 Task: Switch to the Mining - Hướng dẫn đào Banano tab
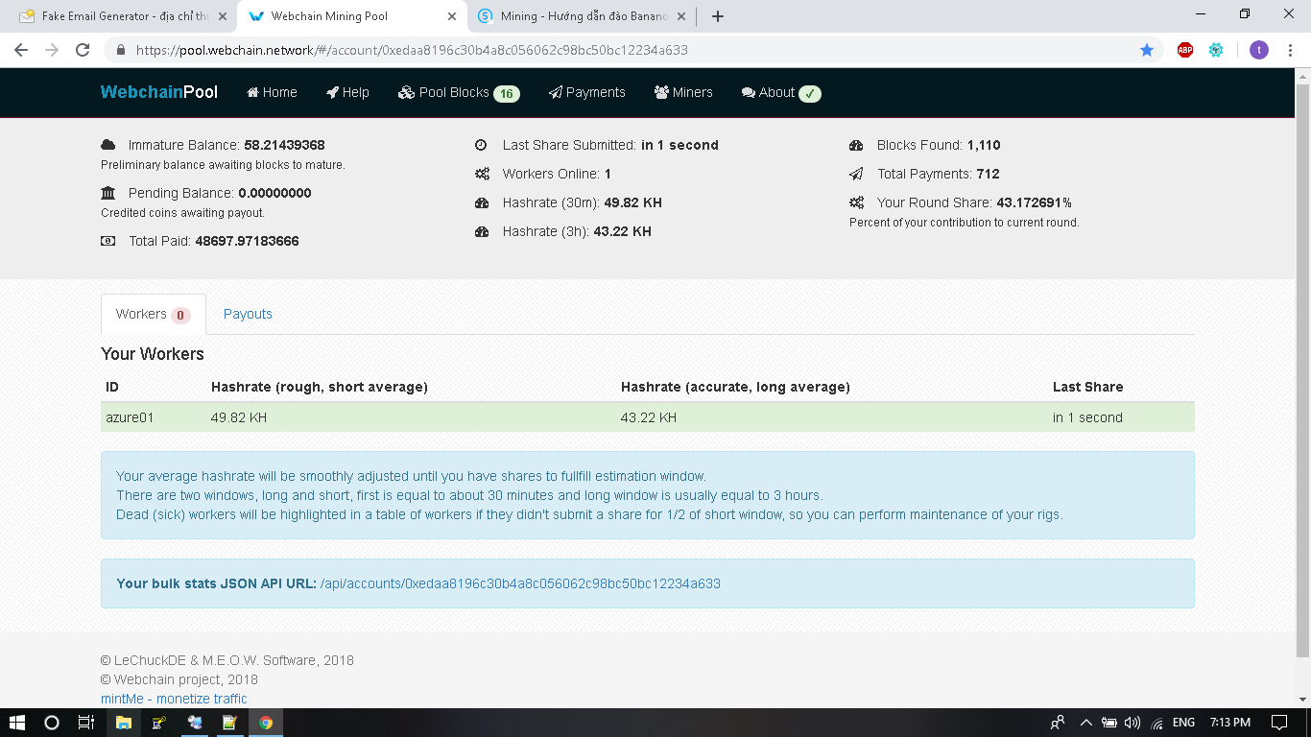point(583,16)
